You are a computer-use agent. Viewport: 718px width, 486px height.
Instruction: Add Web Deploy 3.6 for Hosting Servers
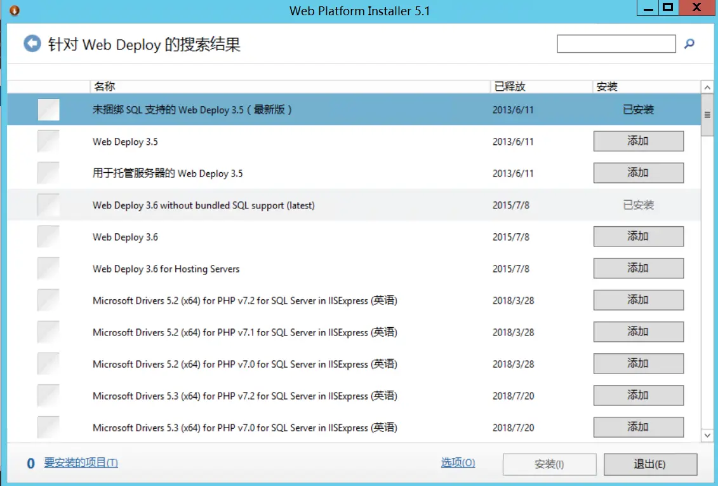(x=638, y=268)
